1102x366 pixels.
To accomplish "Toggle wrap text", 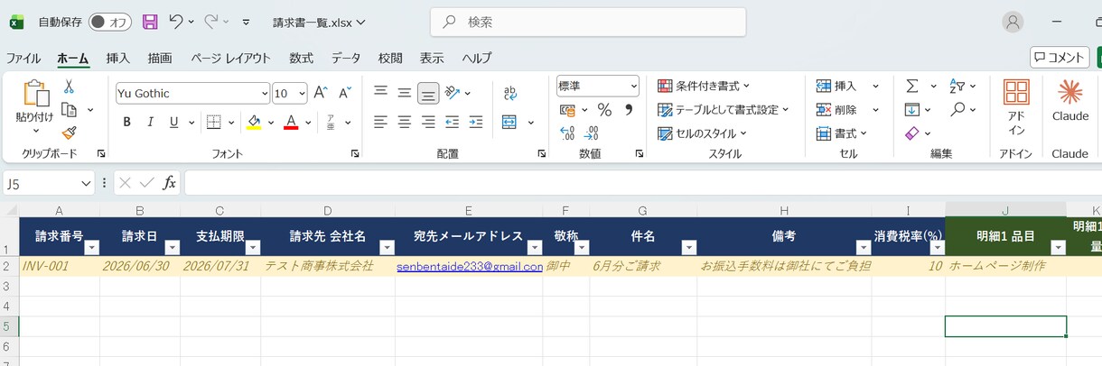I will 510,92.
